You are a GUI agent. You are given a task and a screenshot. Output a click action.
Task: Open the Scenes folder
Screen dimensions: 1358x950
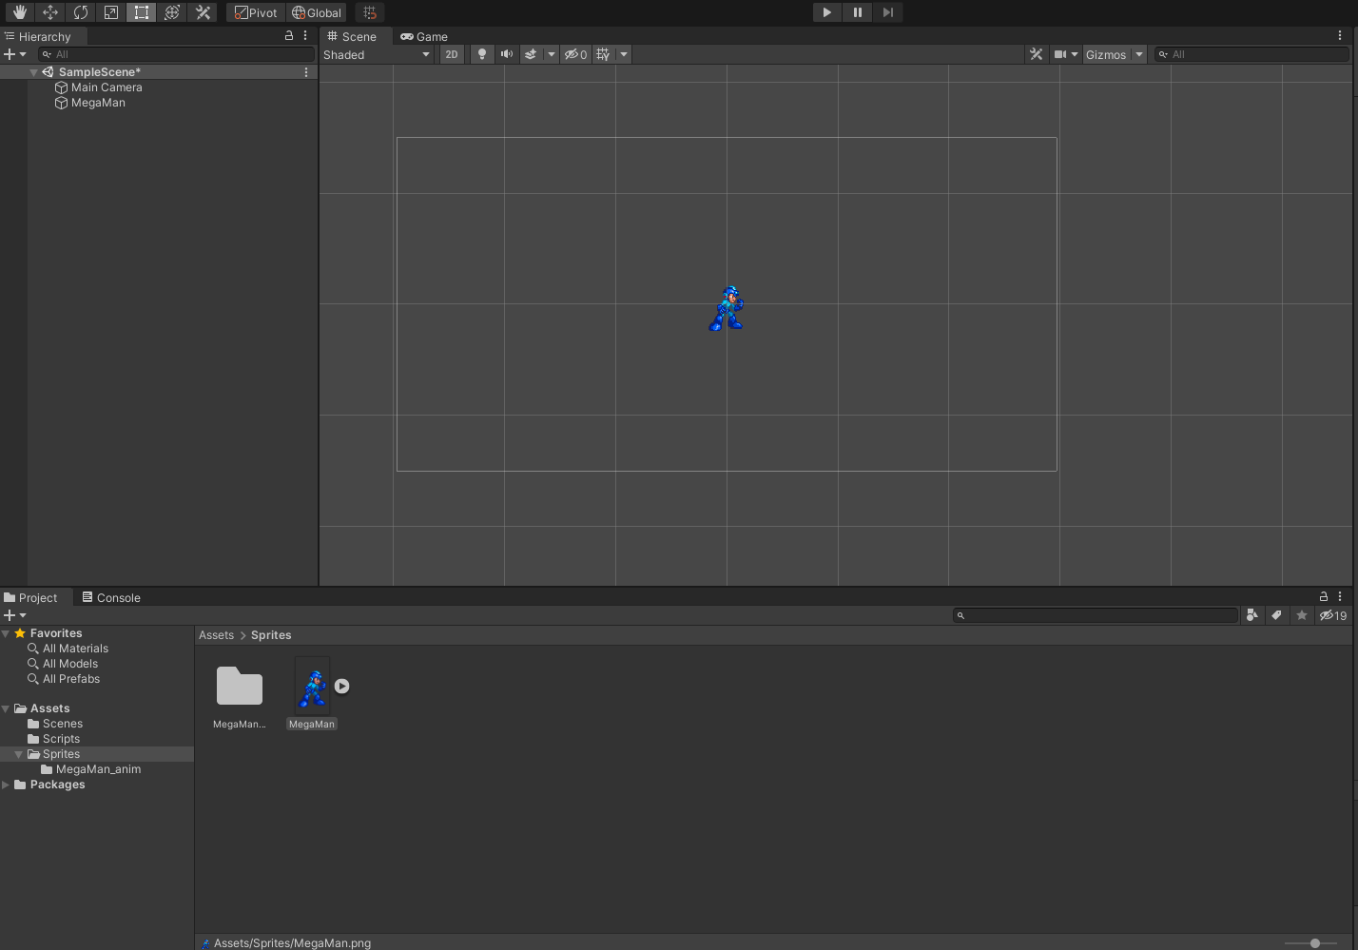(x=55, y=724)
